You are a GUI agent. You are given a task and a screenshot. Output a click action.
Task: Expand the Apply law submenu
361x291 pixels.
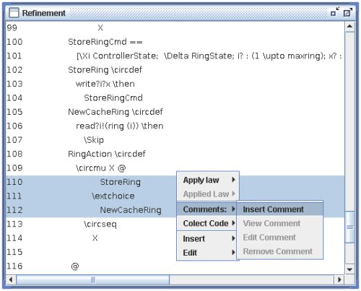[208, 180]
